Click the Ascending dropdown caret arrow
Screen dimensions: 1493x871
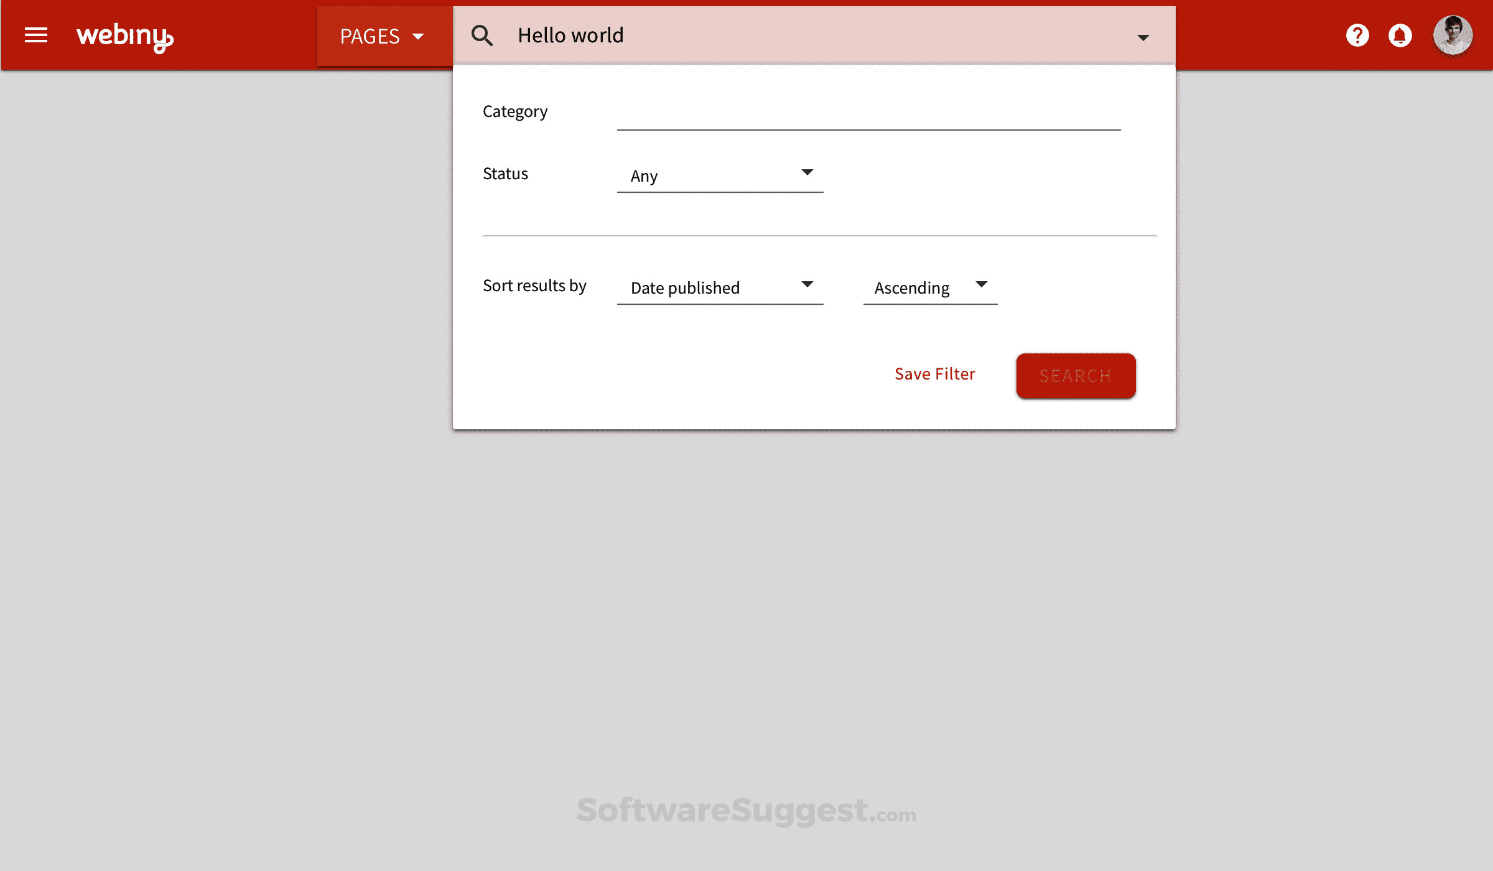pyautogui.click(x=981, y=284)
